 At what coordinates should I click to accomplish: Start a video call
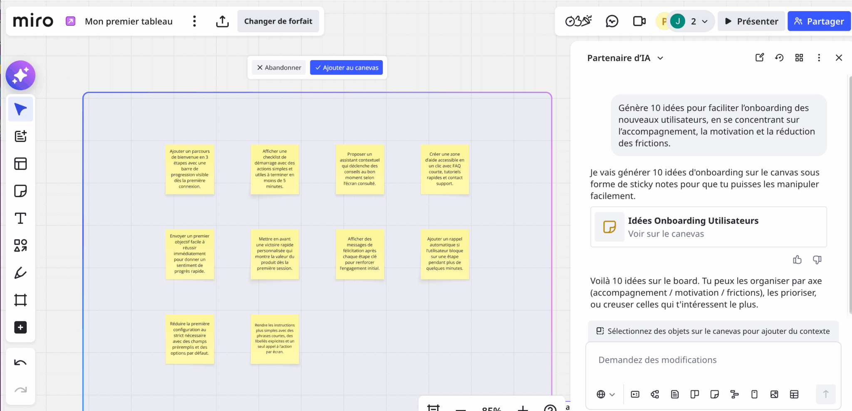[639, 21]
